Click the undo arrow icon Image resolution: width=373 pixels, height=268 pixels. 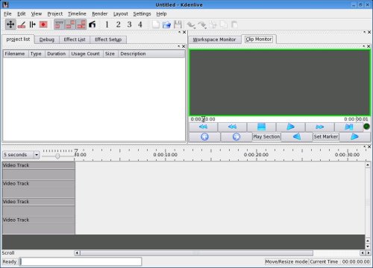tap(191, 25)
